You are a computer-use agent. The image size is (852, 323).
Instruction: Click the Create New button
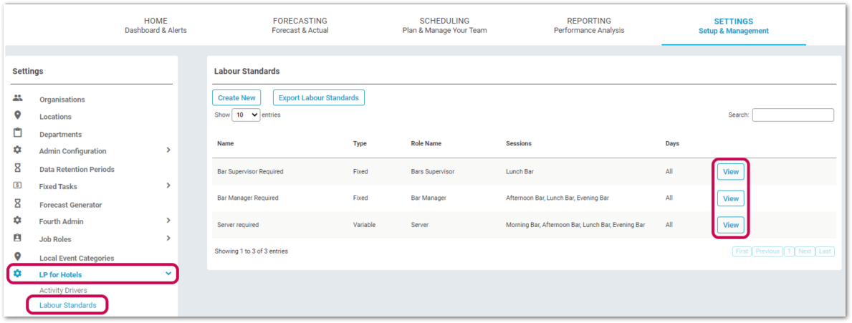tap(236, 97)
